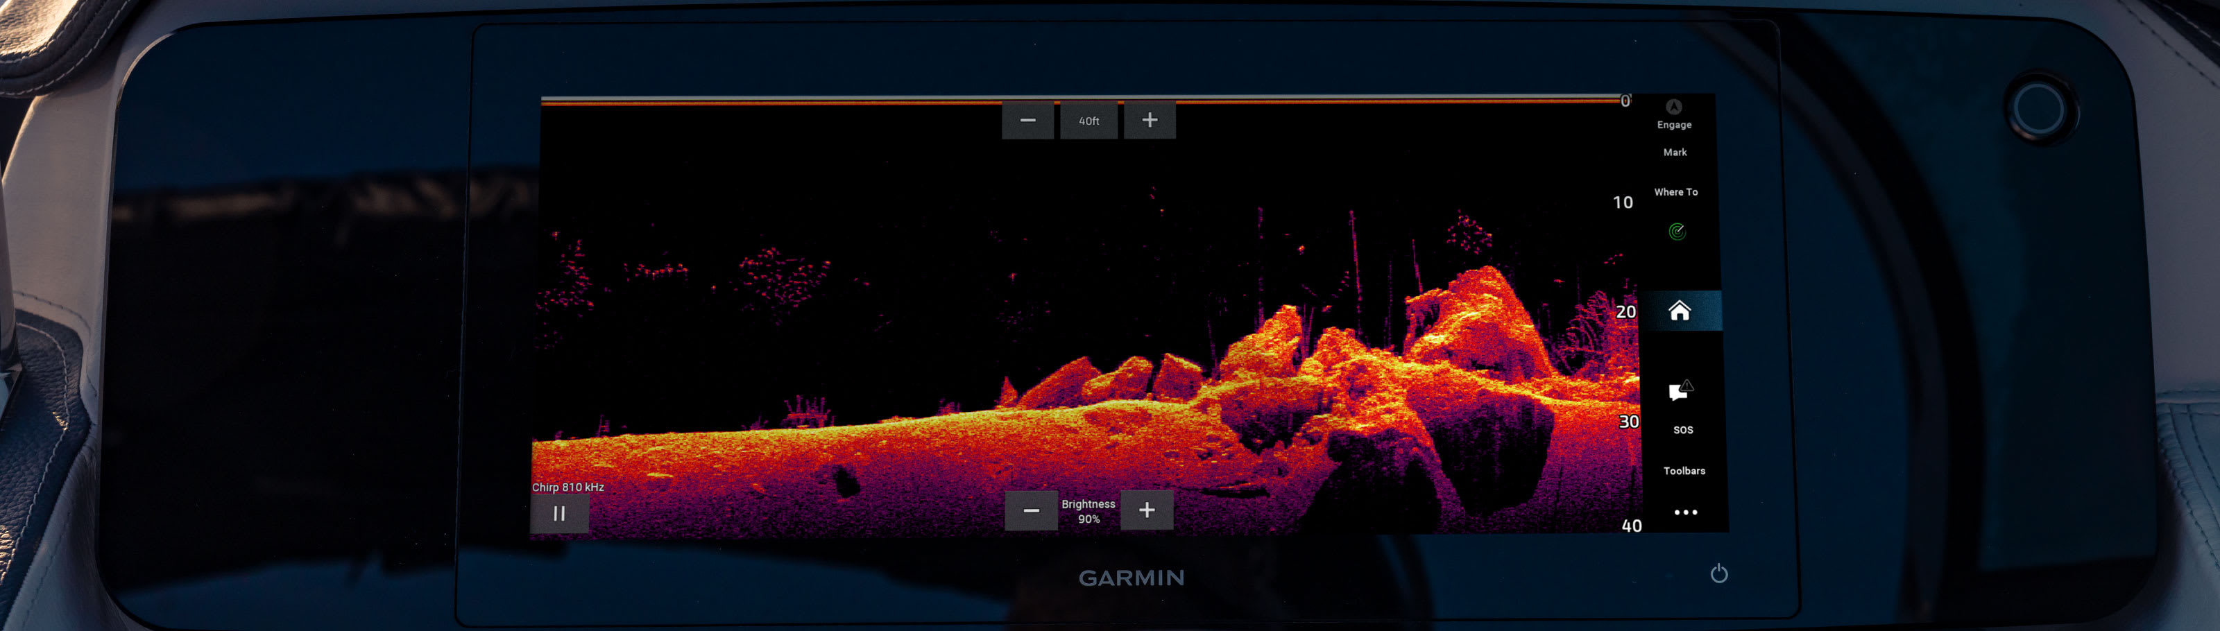This screenshot has height=631, width=2220.
Task: Expand the three-dot more options
Action: [1685, 512]
